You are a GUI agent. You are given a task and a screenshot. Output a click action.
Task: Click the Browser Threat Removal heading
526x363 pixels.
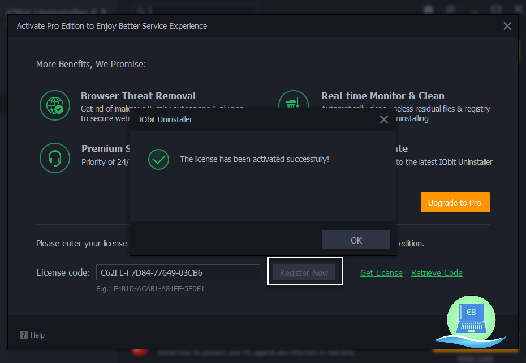point(138,96)
